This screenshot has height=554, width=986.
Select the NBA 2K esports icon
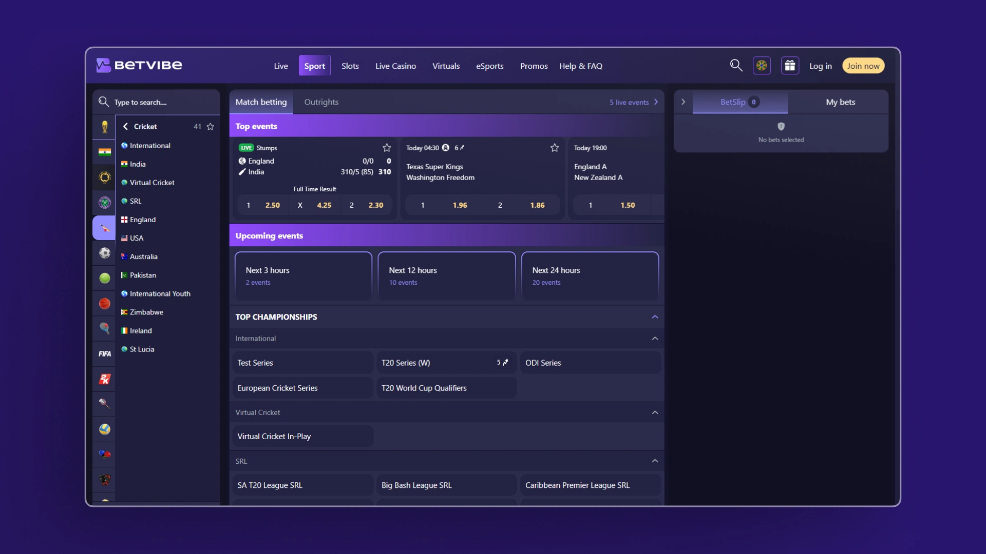pos(105,379)
